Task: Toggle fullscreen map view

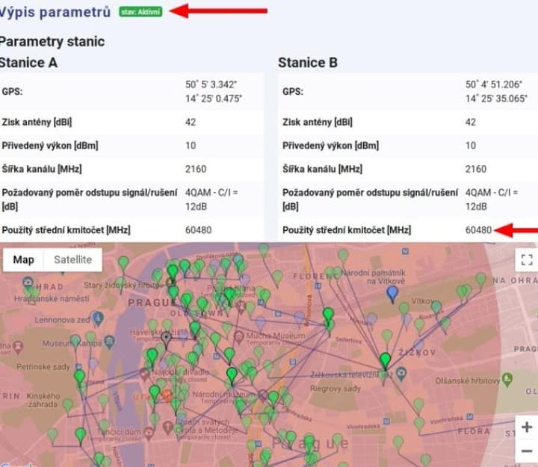Action: (527, 260)
